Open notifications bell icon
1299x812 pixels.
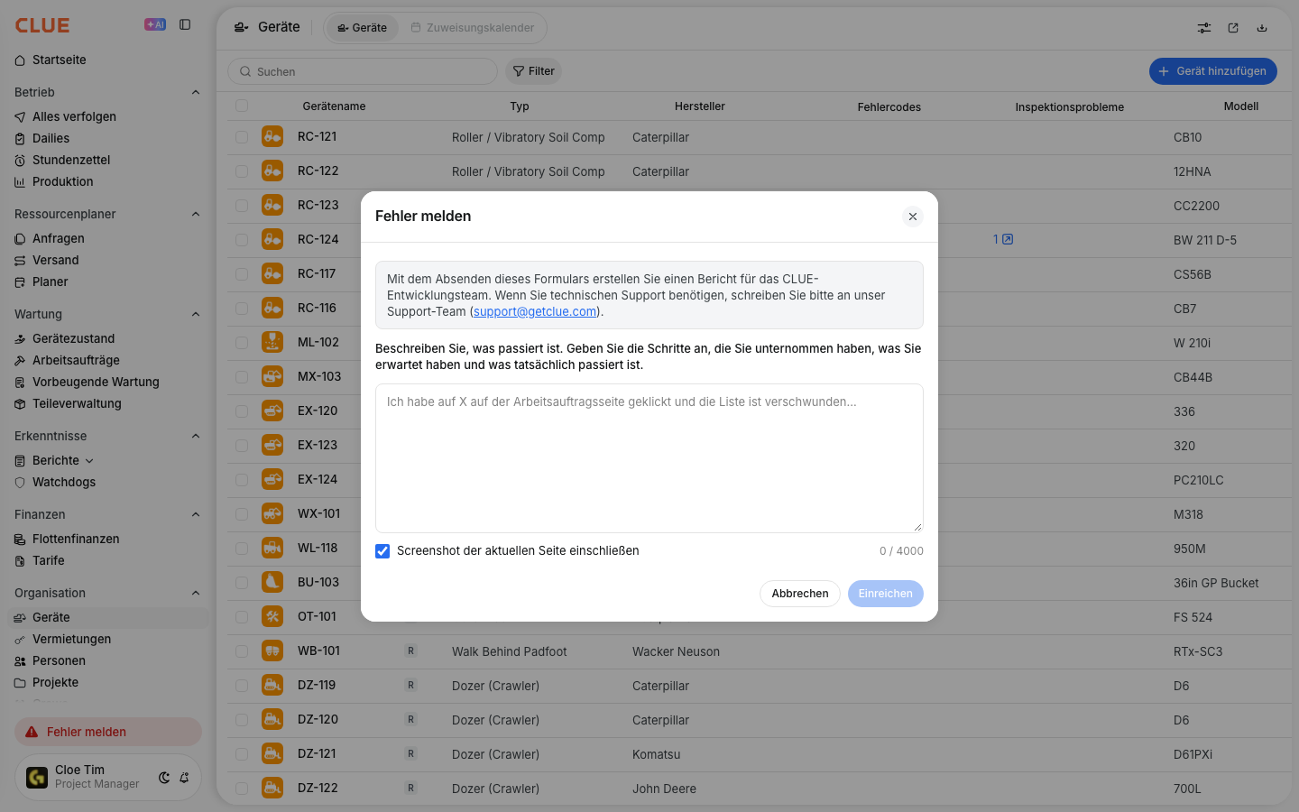[184, 777]
